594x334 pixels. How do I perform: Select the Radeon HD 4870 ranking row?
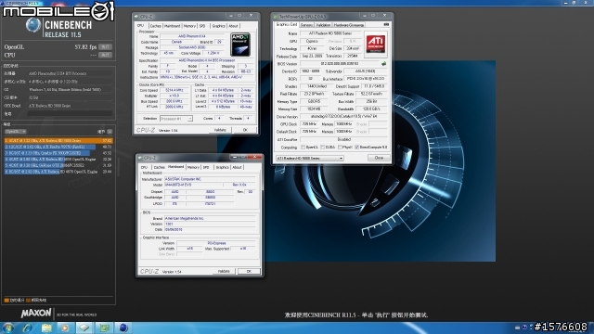[58, 172]
